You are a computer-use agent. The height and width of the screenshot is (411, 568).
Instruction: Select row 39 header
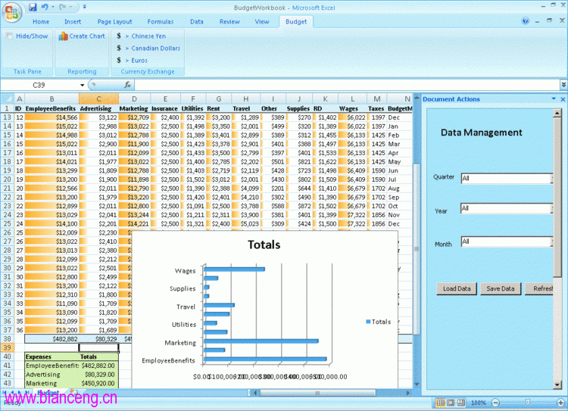pyautogui.click(x=8, y=347)
